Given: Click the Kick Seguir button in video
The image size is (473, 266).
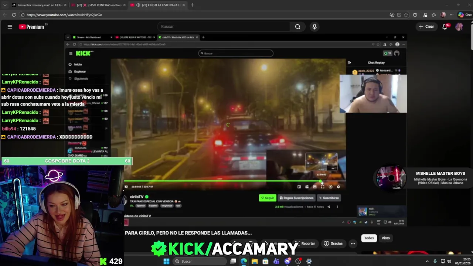Looking at the screenshot, I should coord(268,198).
